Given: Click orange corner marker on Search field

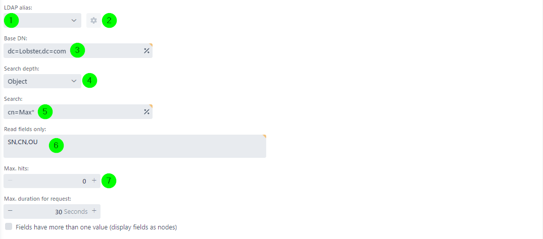Looking at the screenshot, I should click(151, 106).
